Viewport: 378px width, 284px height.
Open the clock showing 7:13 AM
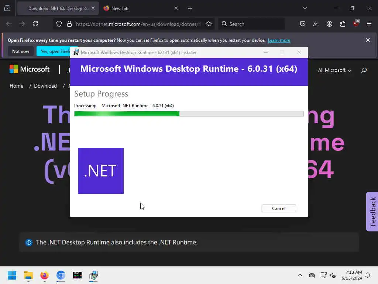(x=352, y=275)
